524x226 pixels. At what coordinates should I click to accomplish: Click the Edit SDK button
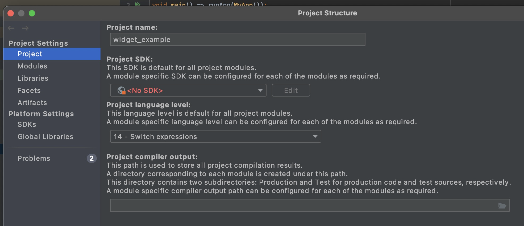291,90
